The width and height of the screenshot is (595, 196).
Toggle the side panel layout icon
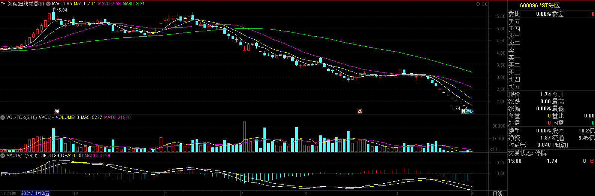click(x=485, y=4)
